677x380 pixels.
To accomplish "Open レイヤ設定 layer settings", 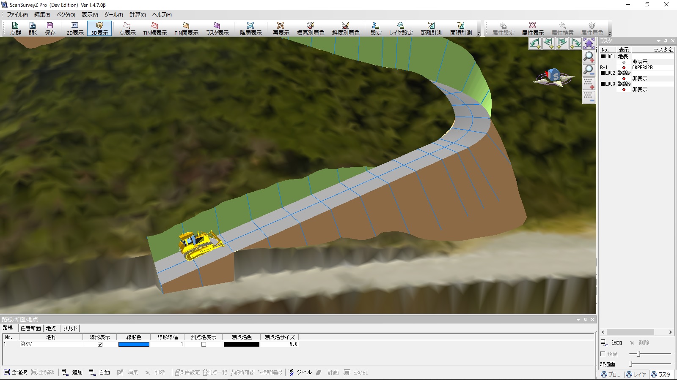I will [401, 28].
